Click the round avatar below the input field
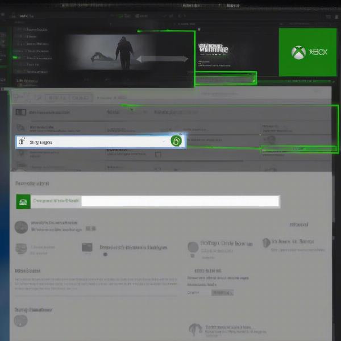 coord(22,227)
